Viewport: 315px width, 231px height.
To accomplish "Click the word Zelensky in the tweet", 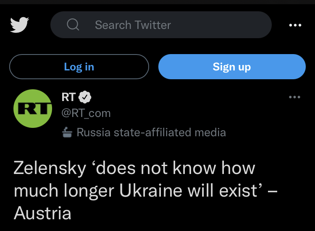I will (50, 168).
